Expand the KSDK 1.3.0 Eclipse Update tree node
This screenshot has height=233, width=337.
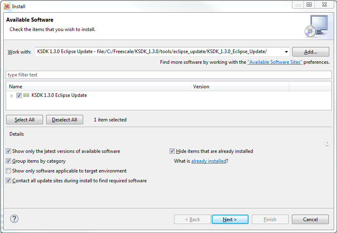tap(11, 96)
